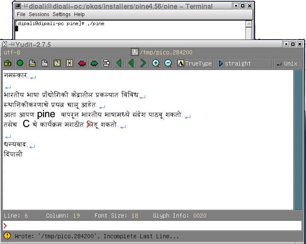
Task: Click the Print icon in Yudit toolbar
Action: 32,63
